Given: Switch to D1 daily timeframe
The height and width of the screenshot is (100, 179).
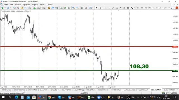Looking at the screenshot, I should (x=161, y=8).
